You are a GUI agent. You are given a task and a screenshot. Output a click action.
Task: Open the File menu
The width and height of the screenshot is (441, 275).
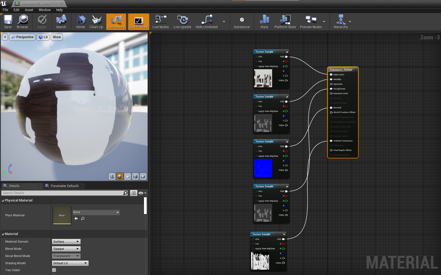(6, 10)
